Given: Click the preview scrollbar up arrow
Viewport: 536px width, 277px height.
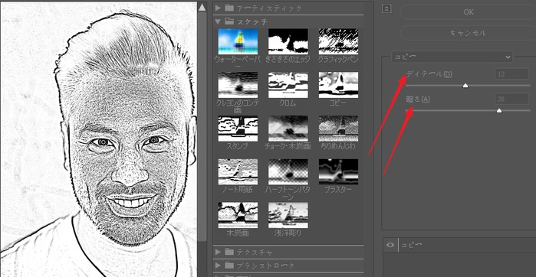Looking at the screenshot, I should point(202,7).
